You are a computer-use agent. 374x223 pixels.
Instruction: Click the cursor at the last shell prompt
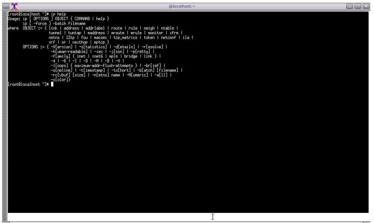[52, 84]
